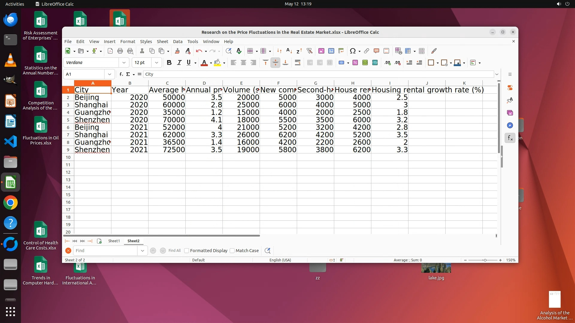Click the Sum sigma icon

(x=128, y=74)
